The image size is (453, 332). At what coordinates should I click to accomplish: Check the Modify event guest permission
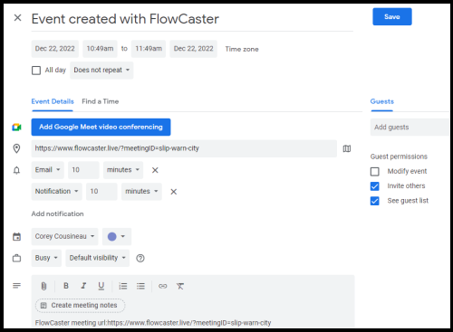coord(375,172)
